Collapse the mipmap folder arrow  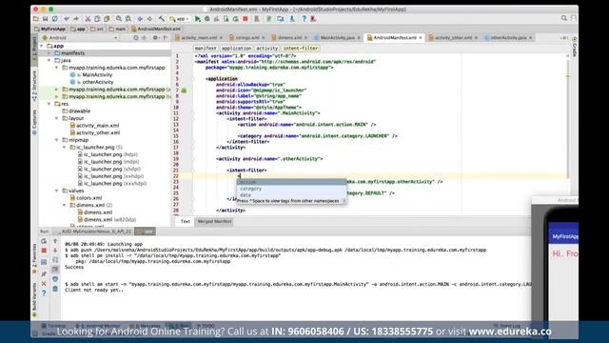tap(57, 140)
